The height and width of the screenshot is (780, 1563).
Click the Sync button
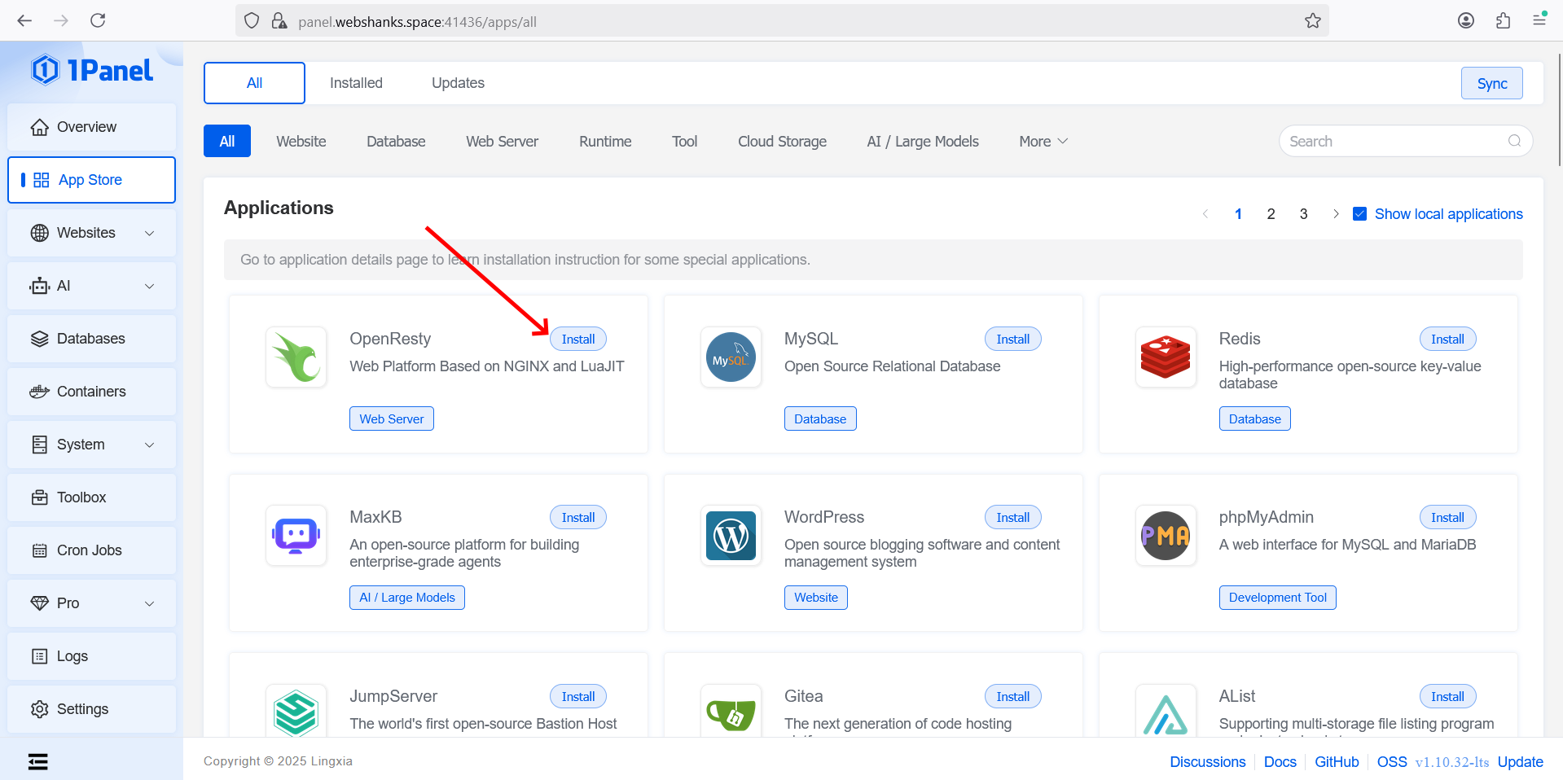(x=1491, y=83)
